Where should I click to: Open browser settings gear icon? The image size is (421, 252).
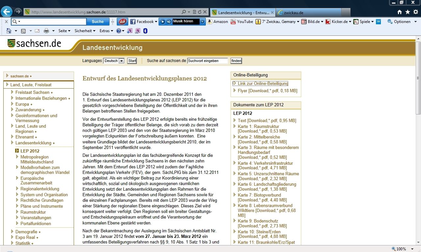click(x=415, y=12)
